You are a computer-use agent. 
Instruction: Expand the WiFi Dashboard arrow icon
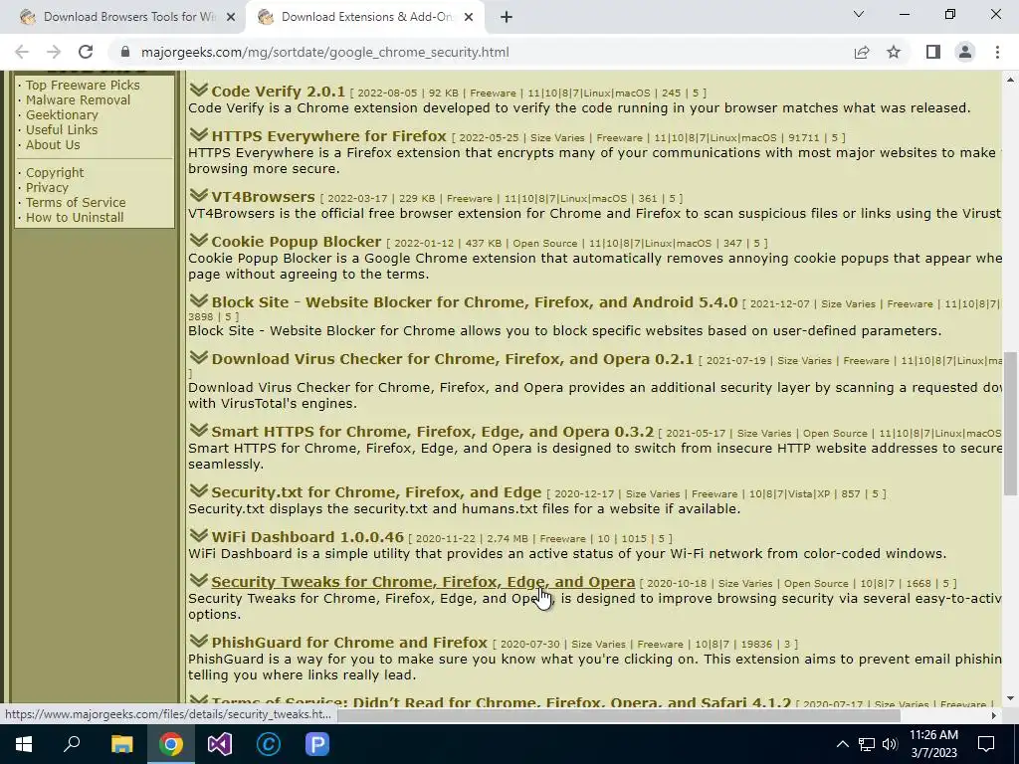(x=198, y=536)
